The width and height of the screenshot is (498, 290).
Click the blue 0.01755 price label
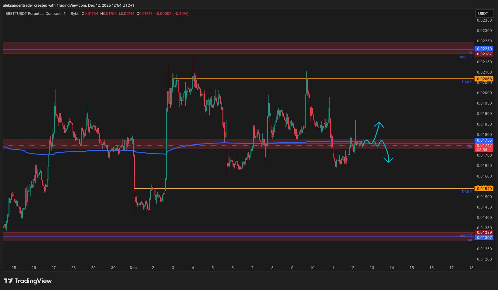click(x=484, y=140)
